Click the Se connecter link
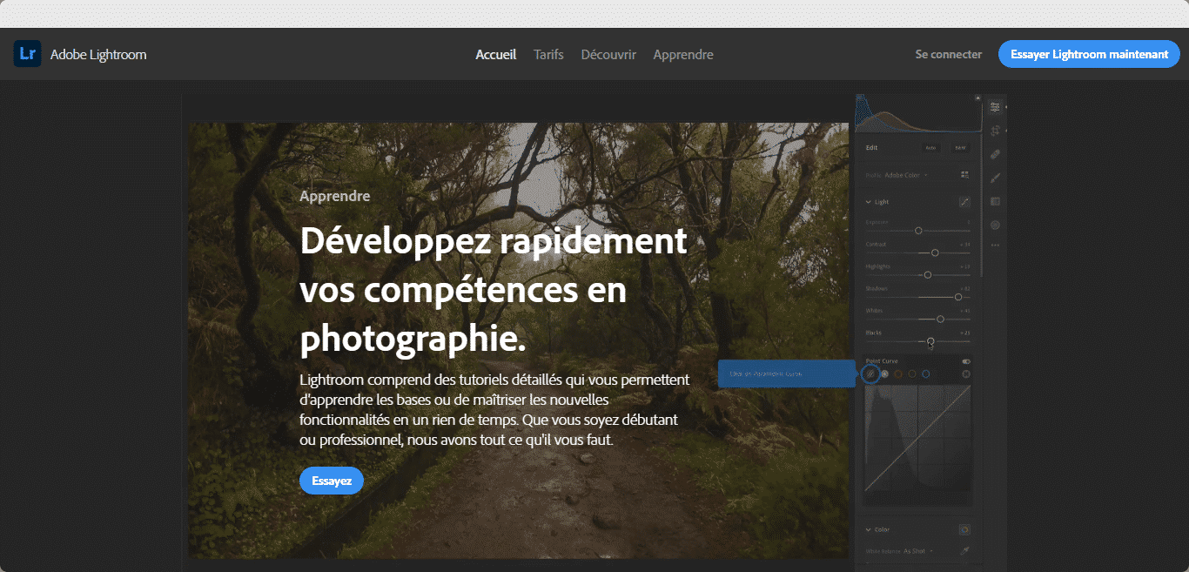 948,54
